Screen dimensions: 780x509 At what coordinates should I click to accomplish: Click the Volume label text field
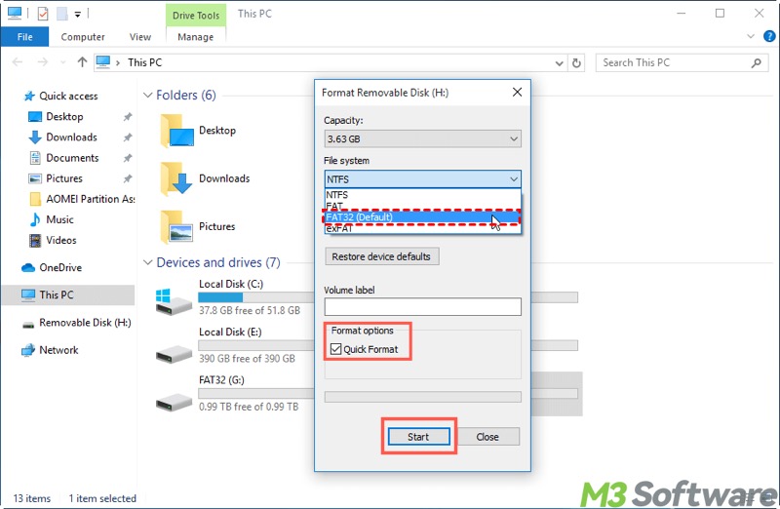pos(422,307)
